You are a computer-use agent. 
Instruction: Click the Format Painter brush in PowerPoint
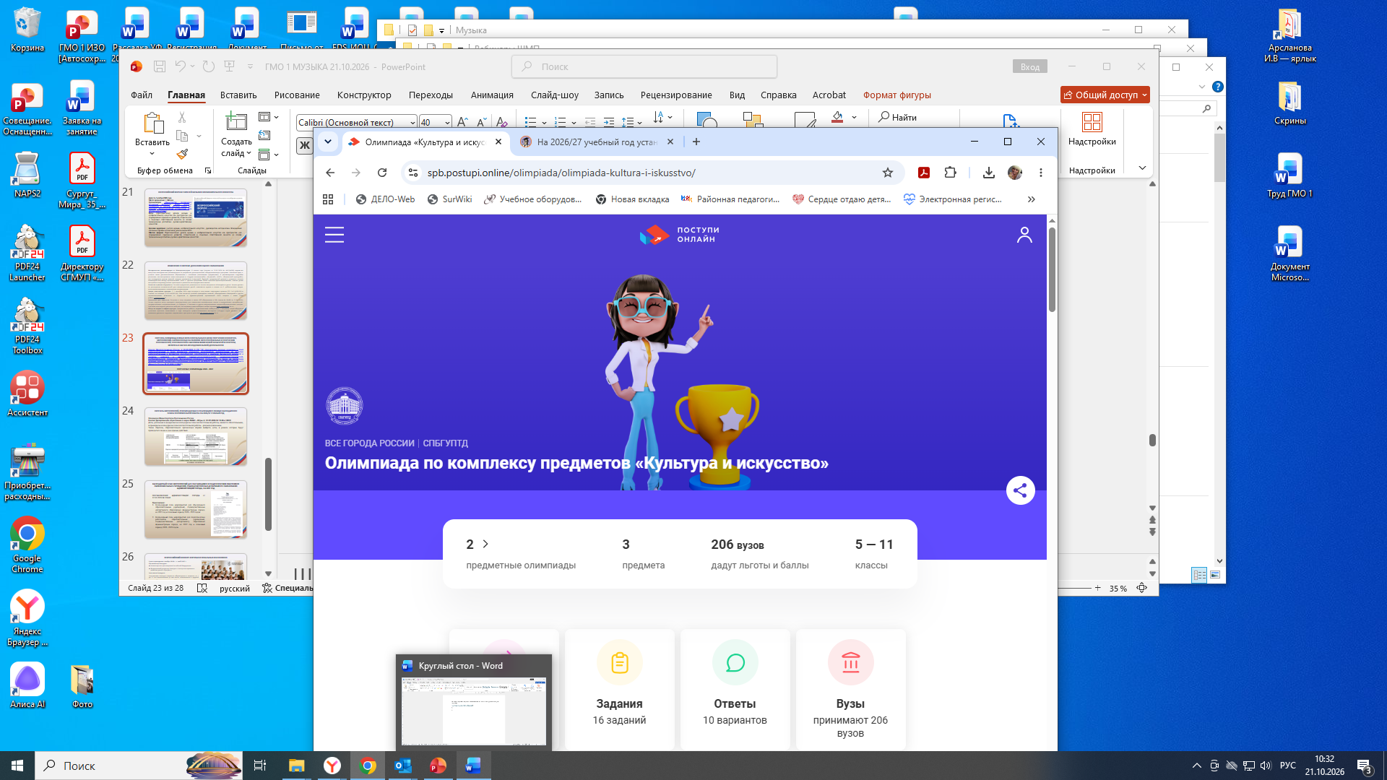point(182,154)
